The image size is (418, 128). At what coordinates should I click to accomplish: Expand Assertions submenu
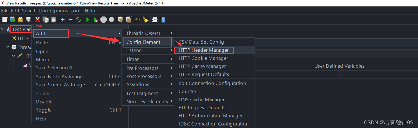(x=148, y=84)
